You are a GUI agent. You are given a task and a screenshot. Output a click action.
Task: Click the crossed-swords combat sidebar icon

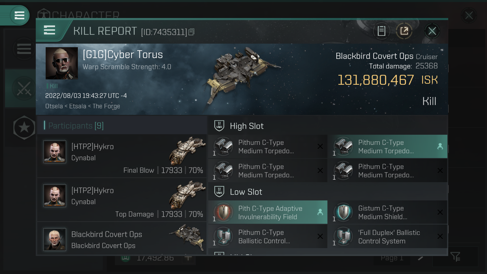coord(24,89)
